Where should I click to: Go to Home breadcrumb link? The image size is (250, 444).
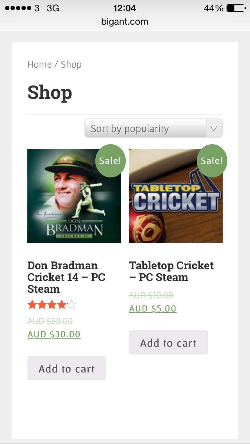click(39, 64)
